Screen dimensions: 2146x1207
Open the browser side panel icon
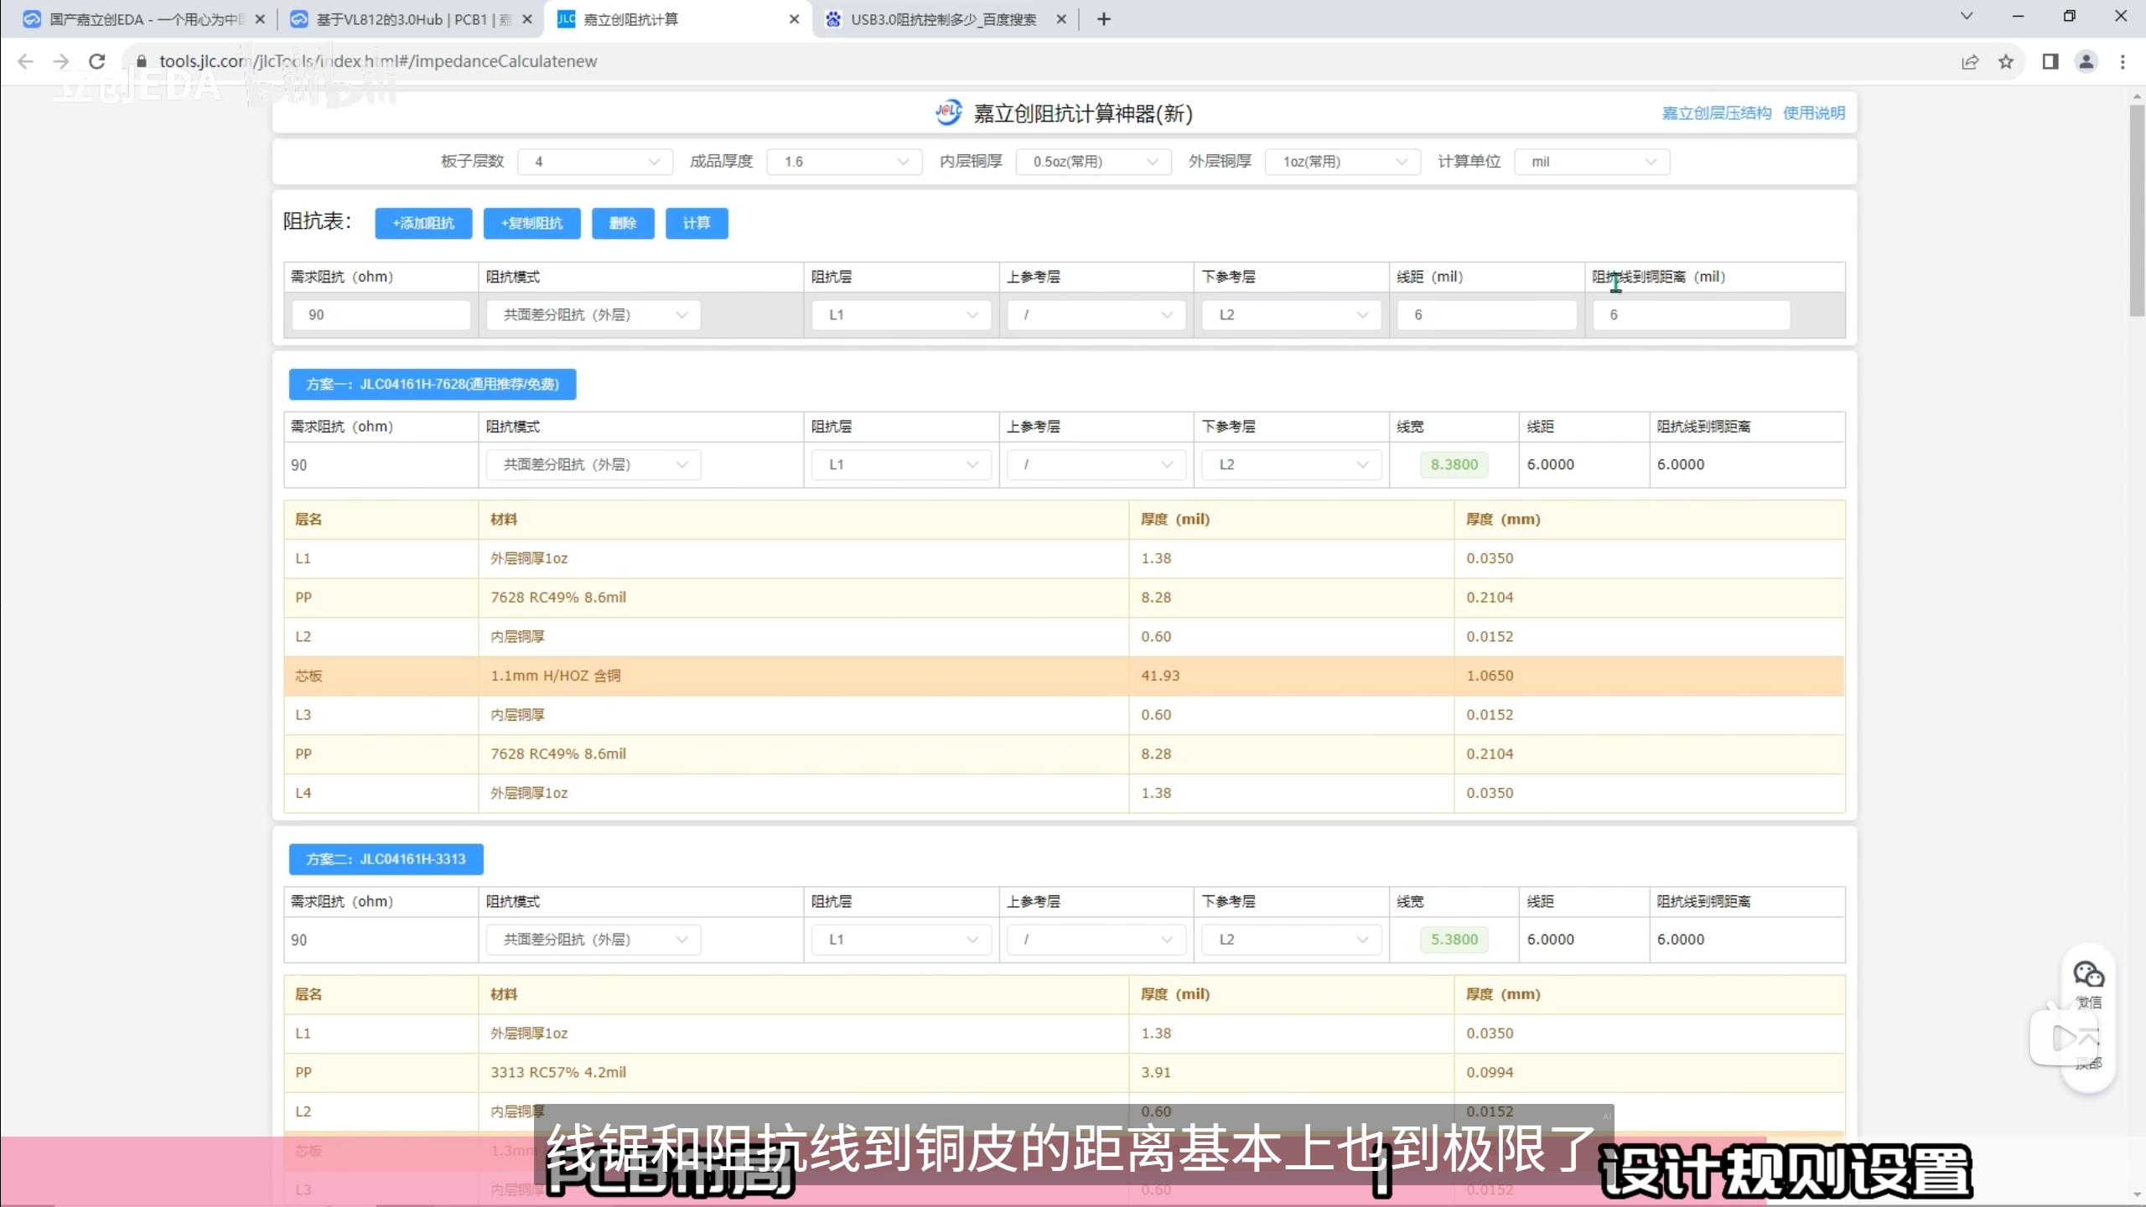point(2050,61)
